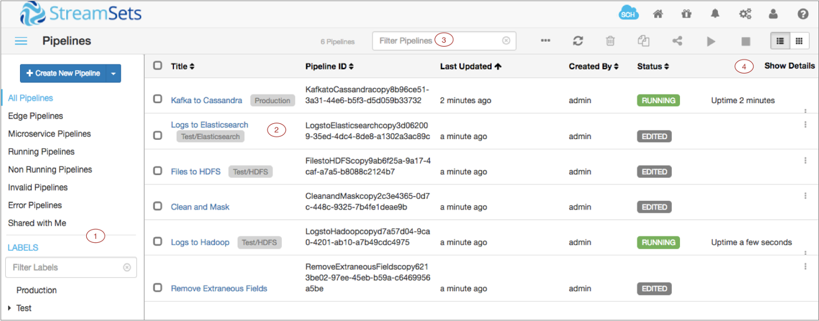Viewport: 819px width, 321px height.
Task: Select Microservice Pipelines in sidebar
Action: (50, 133)
